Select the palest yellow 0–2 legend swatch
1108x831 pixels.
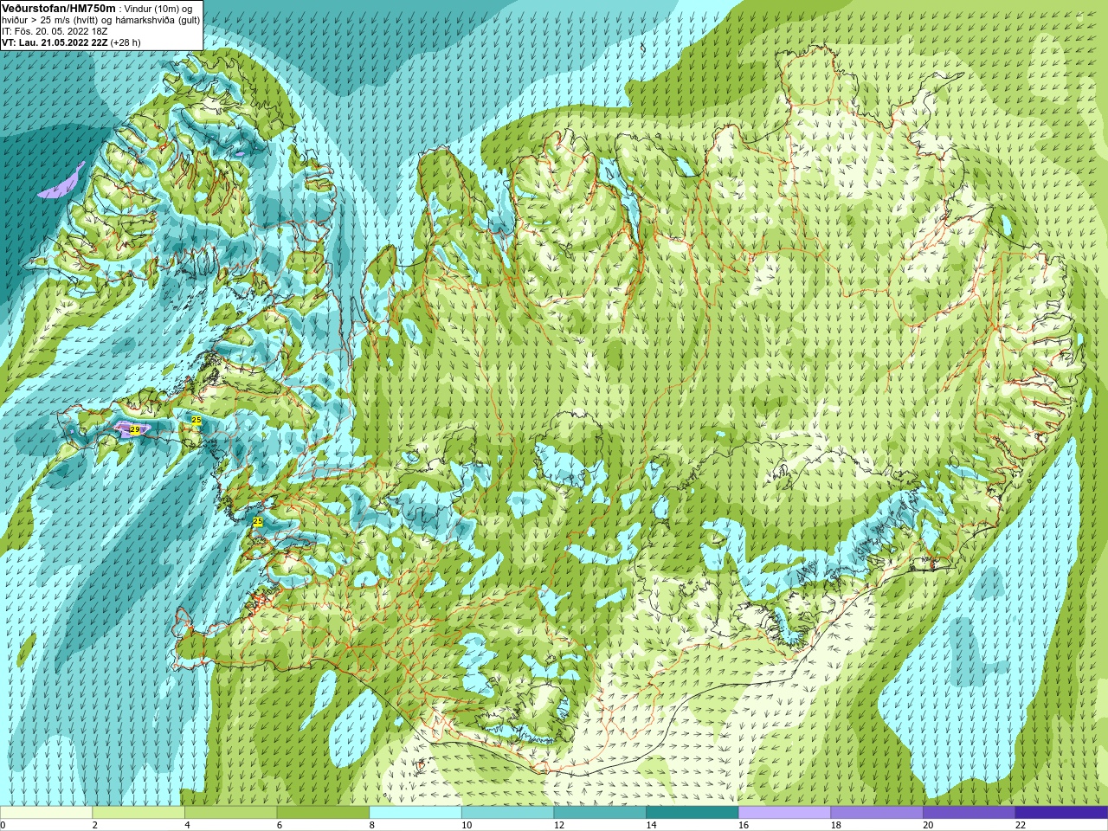[x=46, y=813]
